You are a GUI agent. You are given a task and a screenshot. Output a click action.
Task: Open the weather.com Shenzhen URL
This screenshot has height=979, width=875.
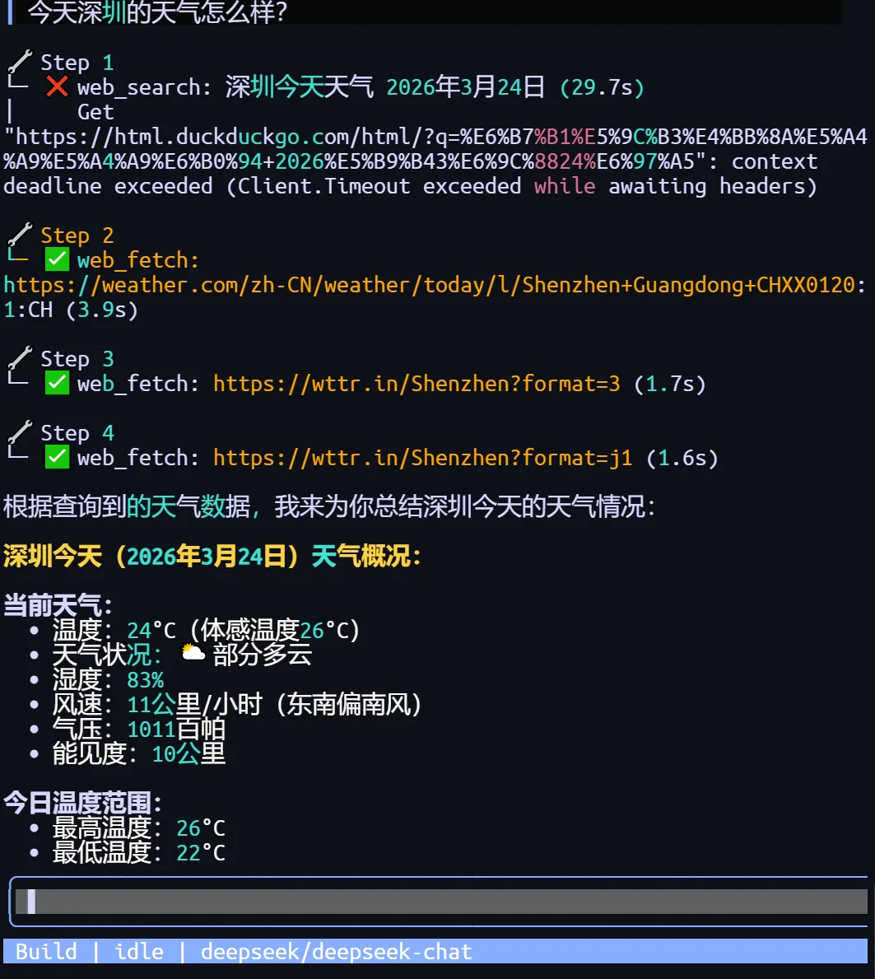click(x=435, y=297)
